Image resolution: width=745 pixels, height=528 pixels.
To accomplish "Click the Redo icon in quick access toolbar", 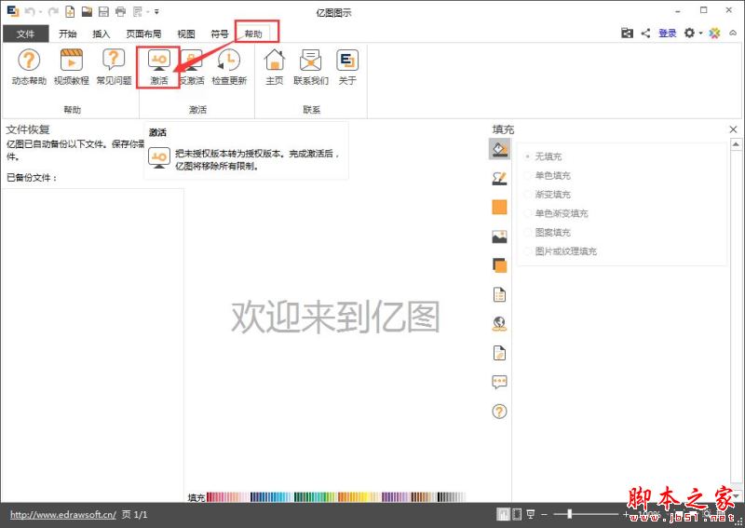I will (53, 11).
